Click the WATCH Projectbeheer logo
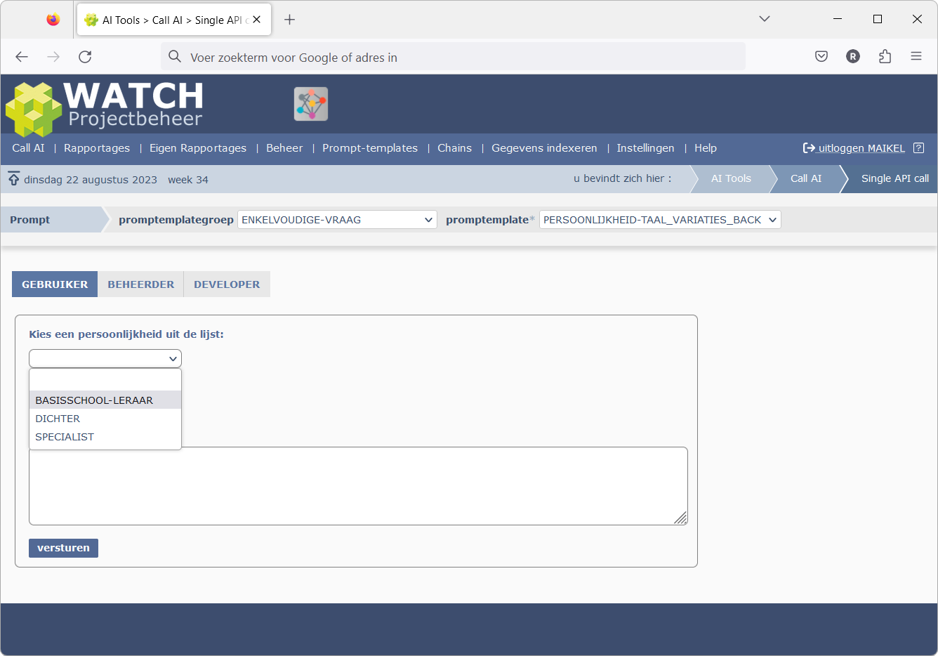Image resolution: width=938 pixels, height=656 pixels. point(104,108)
